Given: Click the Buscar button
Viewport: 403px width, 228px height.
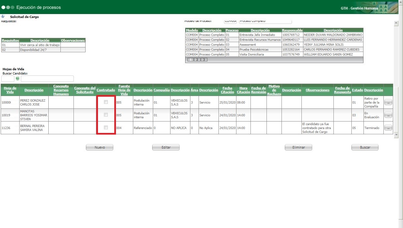Looking at the screenshot, I should point(365,148).
